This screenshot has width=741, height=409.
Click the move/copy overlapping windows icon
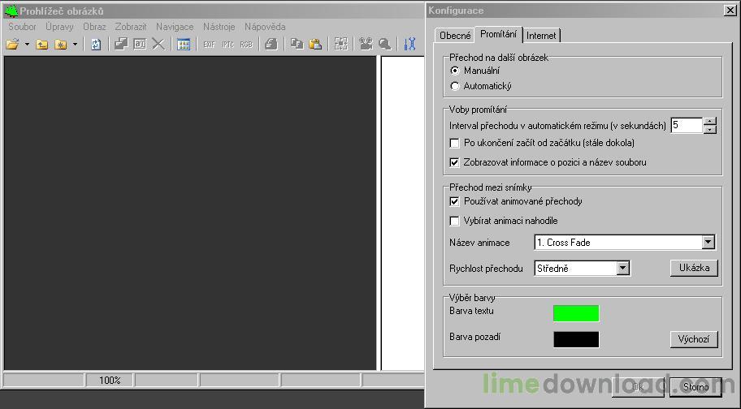click(x=121, y=44)
